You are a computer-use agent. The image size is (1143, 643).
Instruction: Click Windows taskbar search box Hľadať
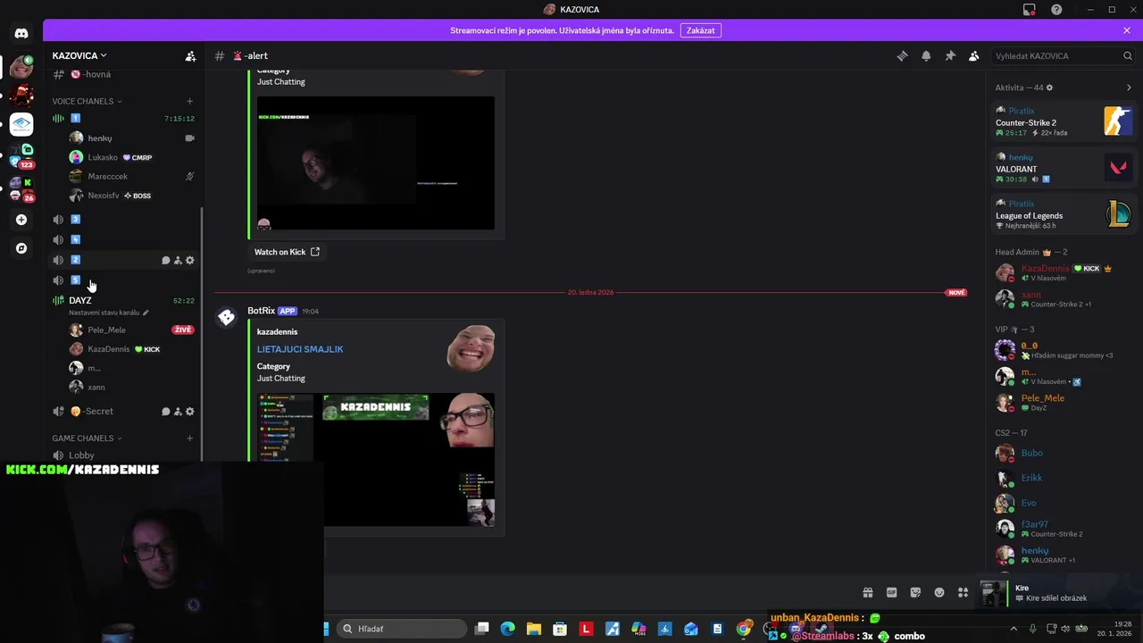click(402, 629)
